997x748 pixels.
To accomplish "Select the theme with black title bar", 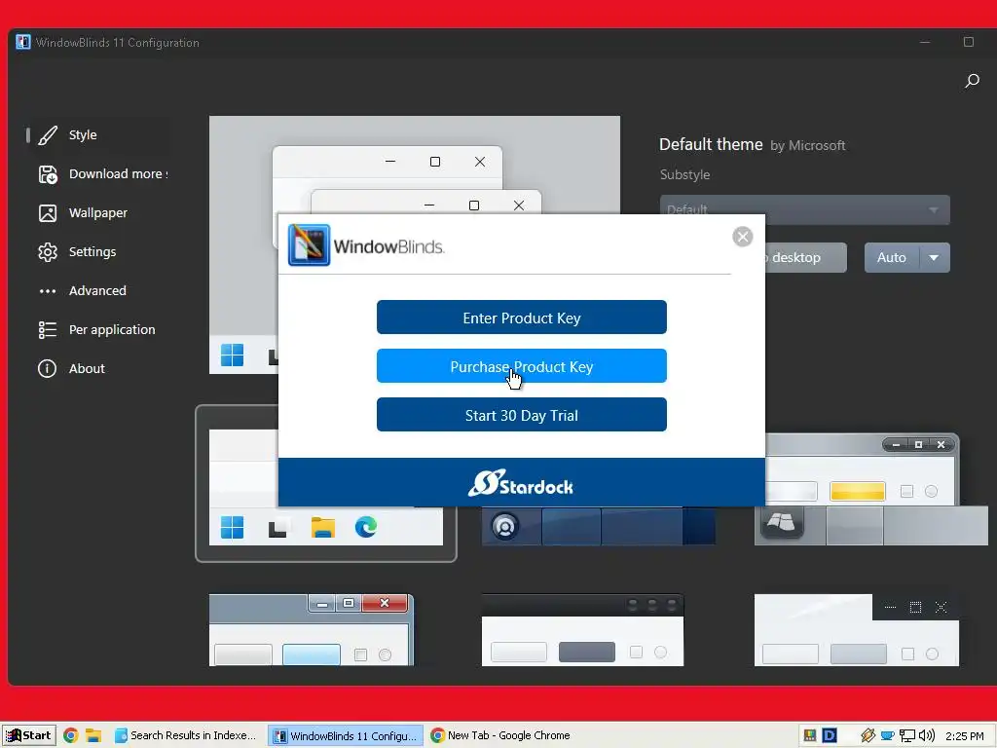I will click(x=582, y=630).
